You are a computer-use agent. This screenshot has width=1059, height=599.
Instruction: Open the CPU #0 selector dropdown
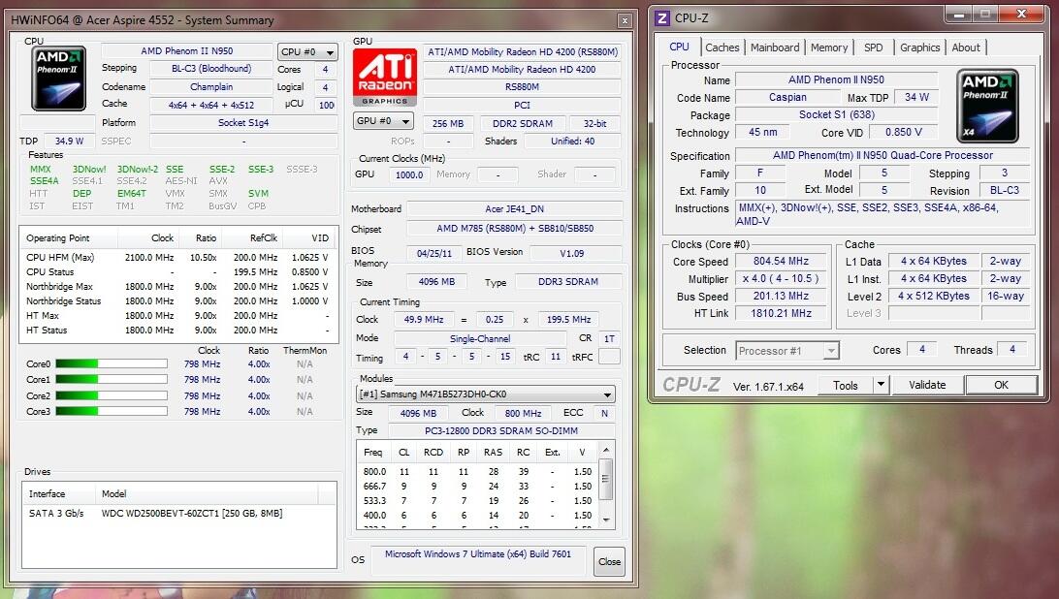tap(307, 52)
